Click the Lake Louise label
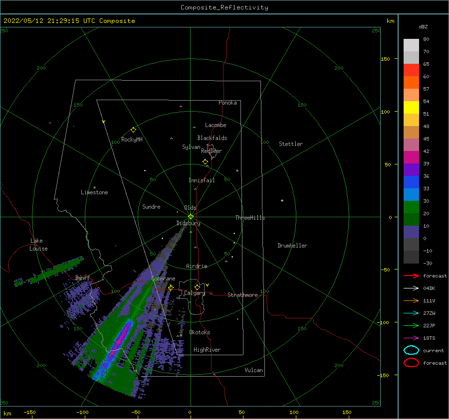449x419 pixels. tap(38, 245)
